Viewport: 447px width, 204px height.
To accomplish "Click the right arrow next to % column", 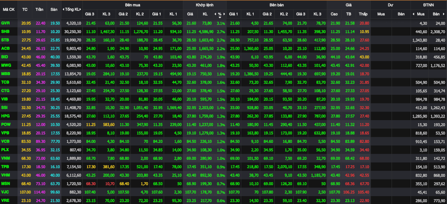I will [x=224, y=14].
